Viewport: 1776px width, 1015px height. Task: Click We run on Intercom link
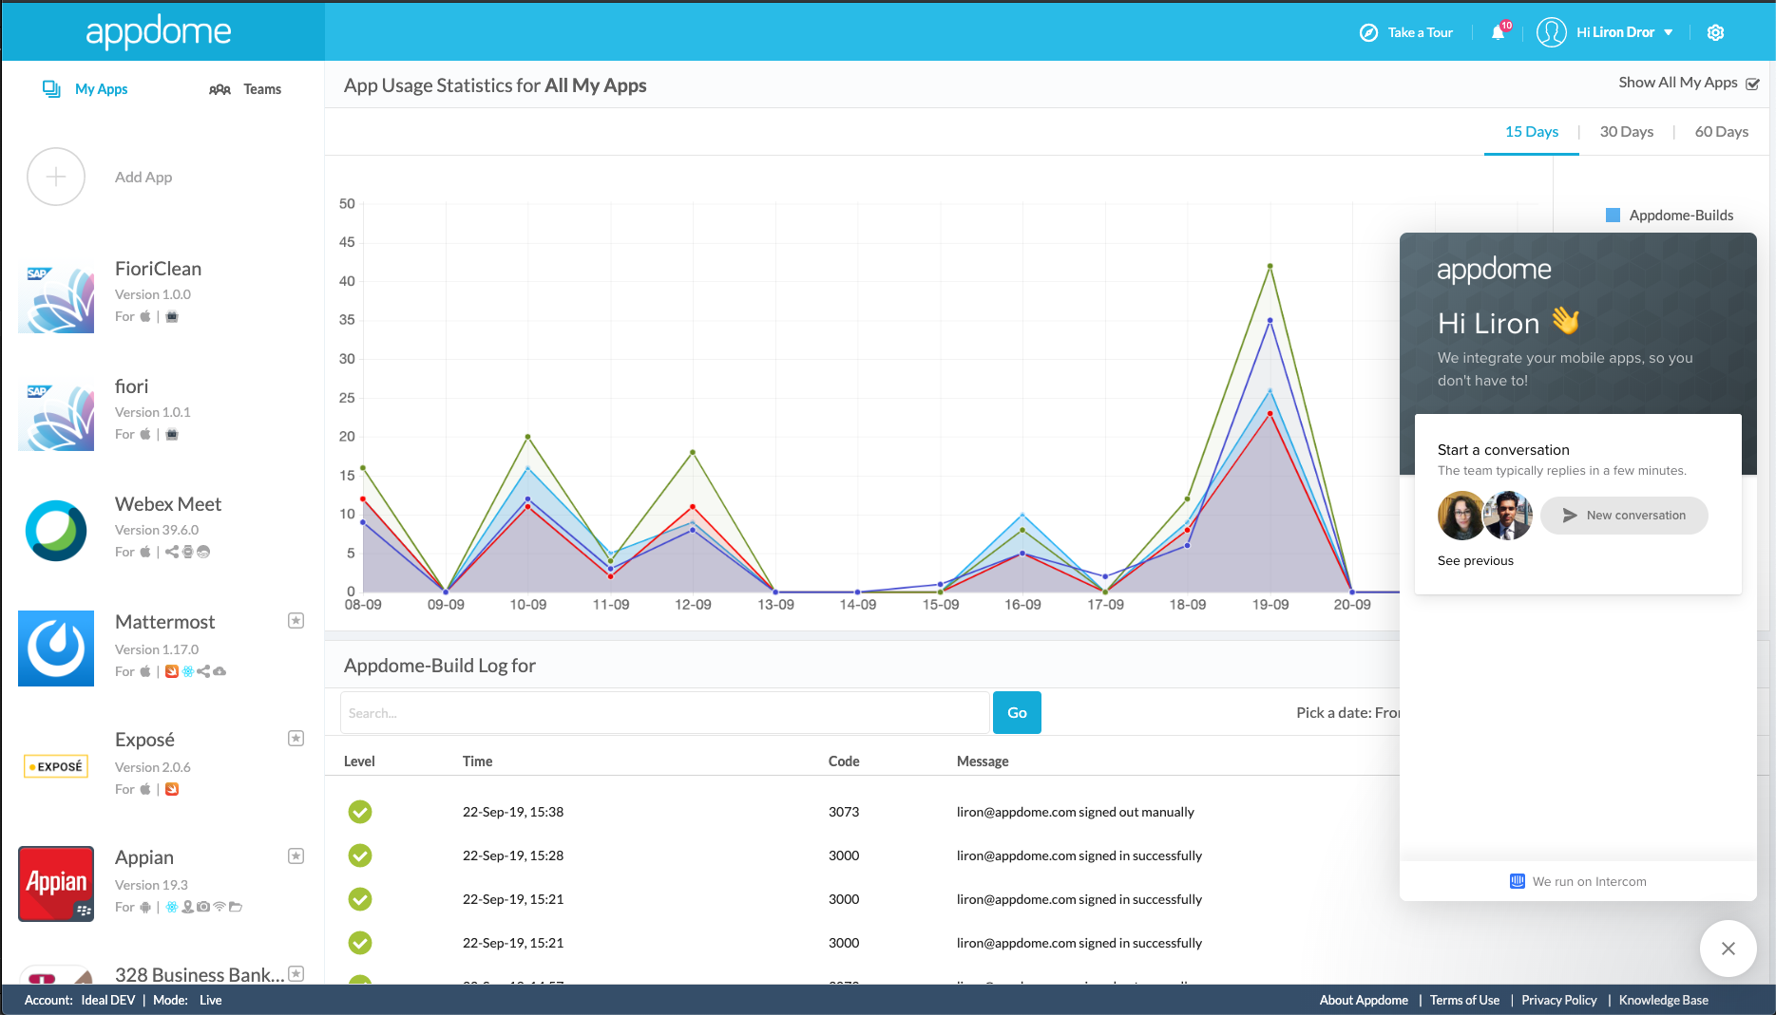1578,882
